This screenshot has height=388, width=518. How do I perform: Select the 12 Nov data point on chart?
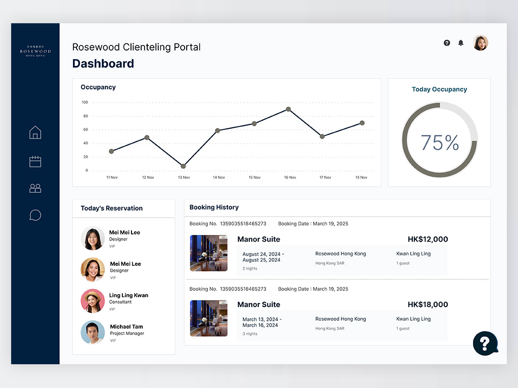coord(147,137)
